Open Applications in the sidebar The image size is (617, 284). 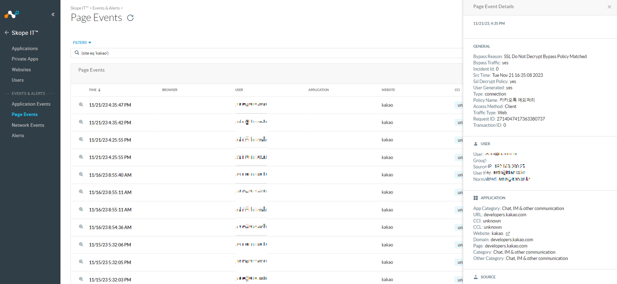pyautogui.click(x=25, y=48)
